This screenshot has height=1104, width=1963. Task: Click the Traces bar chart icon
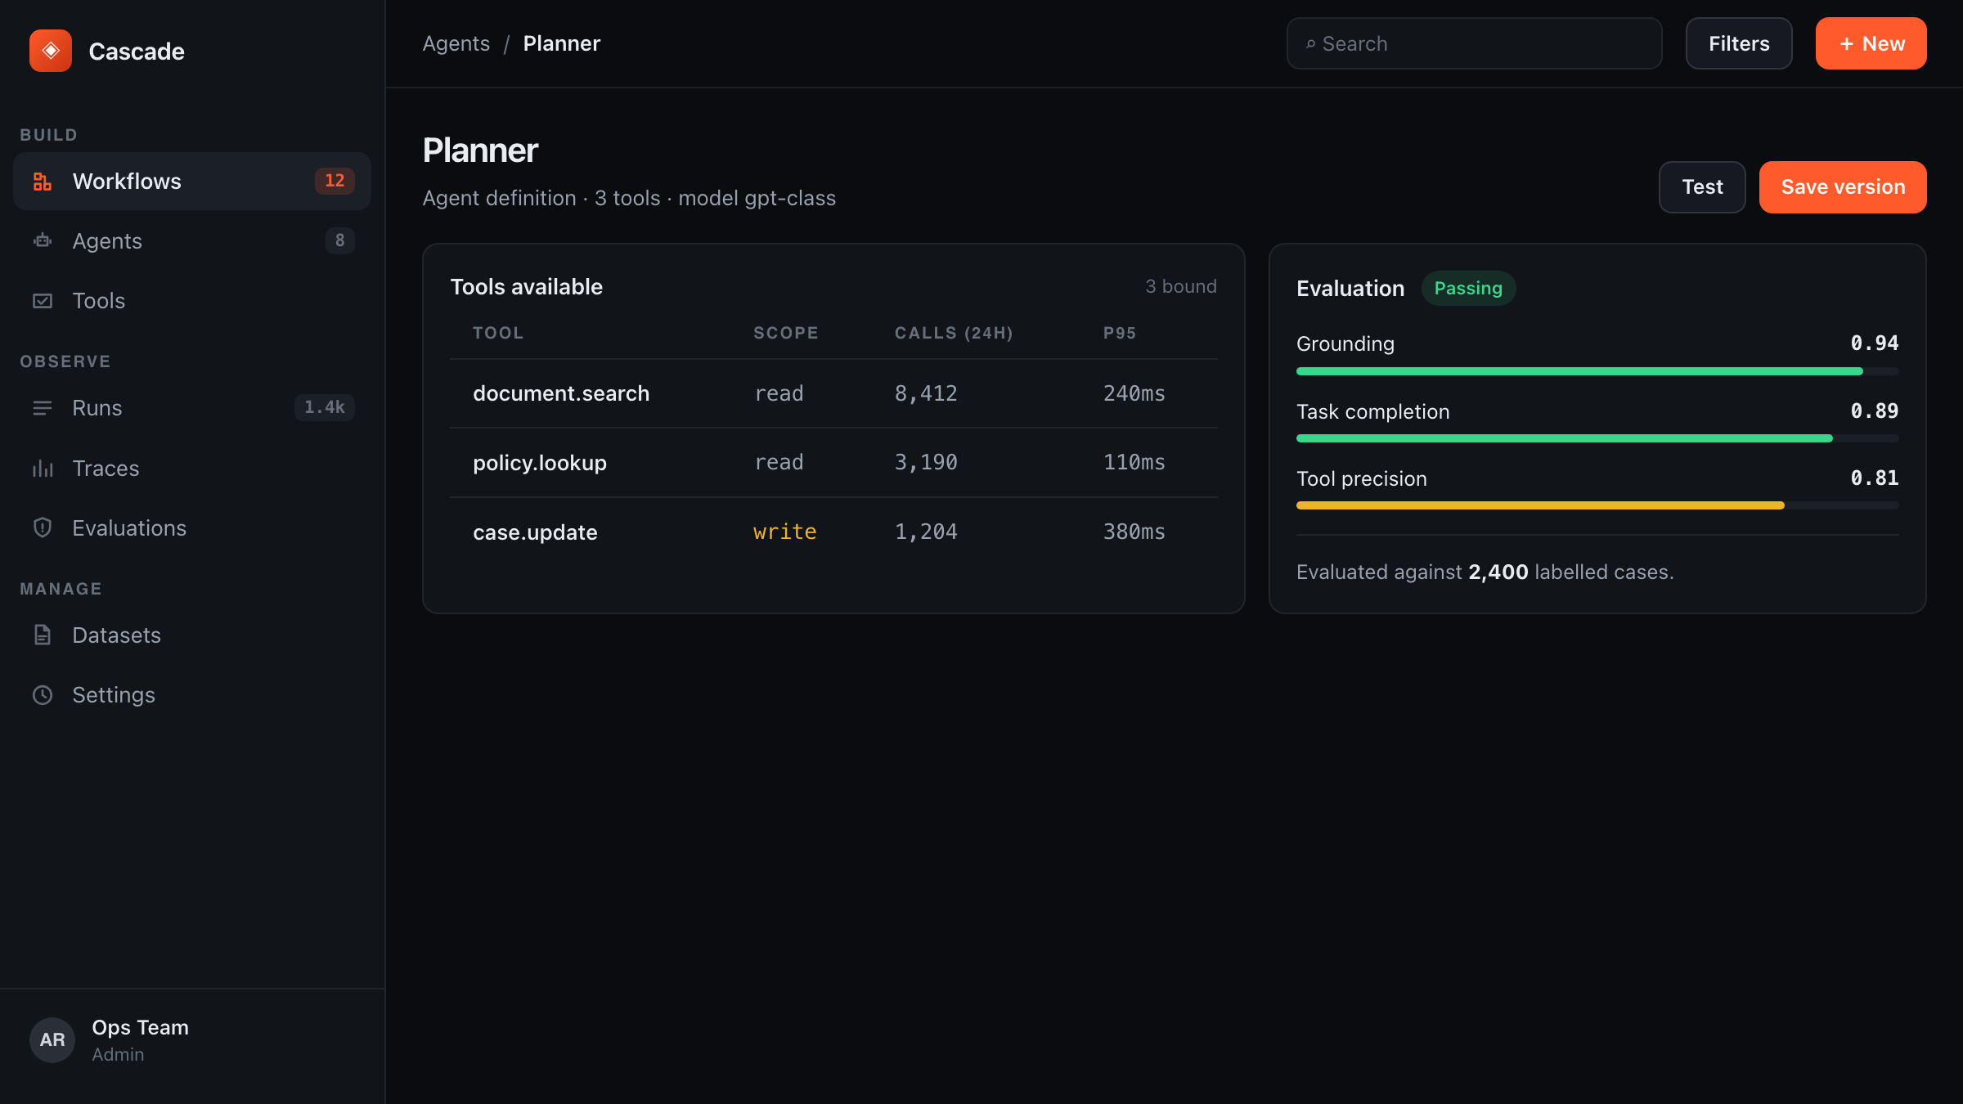[x=43, y=469]
